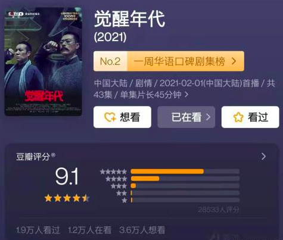Screen dimensions: 283x240
Task: Tap the single grey star label icon
Action: 125,200
